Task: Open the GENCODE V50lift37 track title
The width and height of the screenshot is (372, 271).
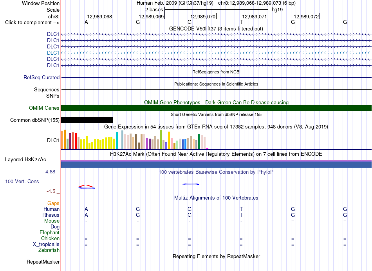Action: coord(216,29)
